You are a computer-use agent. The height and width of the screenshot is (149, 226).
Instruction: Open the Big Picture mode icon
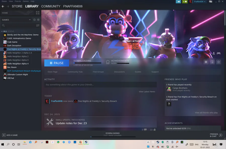(211, 2)
